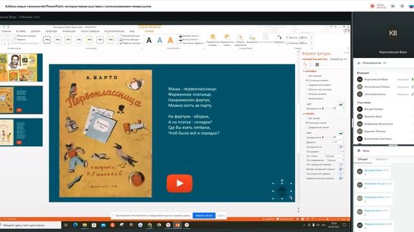The width and height of the screenshot is (414, 232).
Task: Select the Gradient line radio button
Action: 307,127
